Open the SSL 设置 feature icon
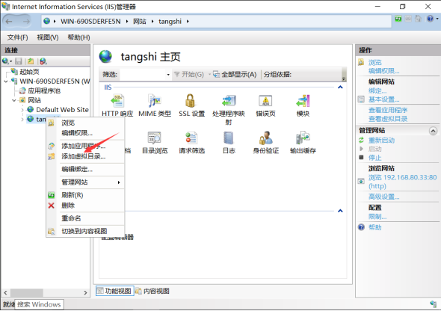441x311 pixels. point(191,105)
